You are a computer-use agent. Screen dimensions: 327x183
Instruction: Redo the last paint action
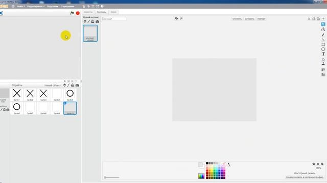tap(181, 19)
